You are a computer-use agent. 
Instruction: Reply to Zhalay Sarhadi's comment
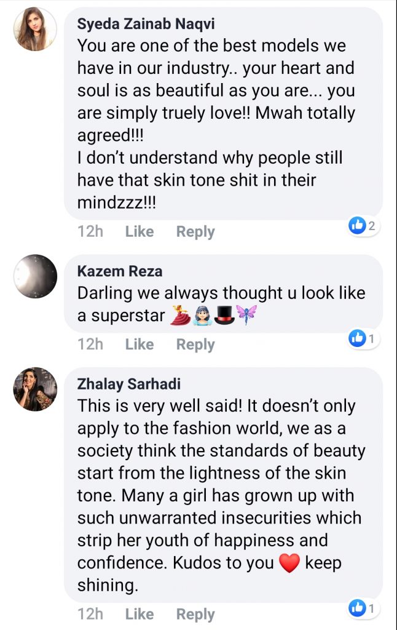tap(195, 614)
